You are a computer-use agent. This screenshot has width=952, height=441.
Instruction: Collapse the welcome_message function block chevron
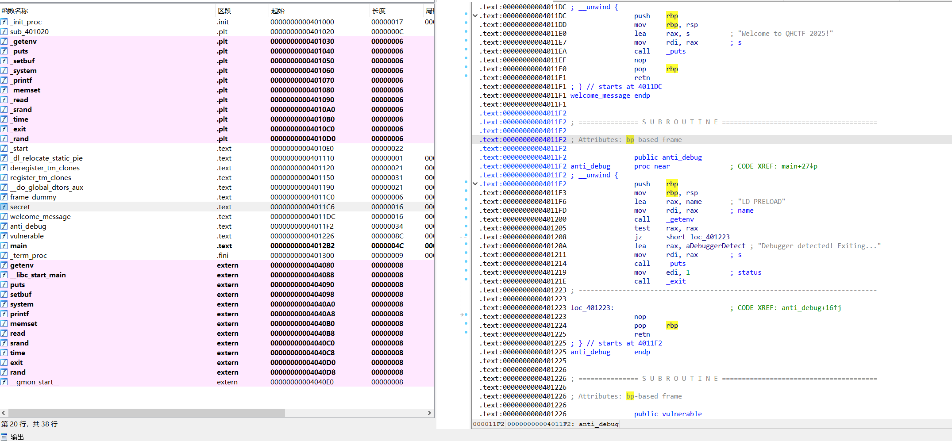tap(475, 15)
